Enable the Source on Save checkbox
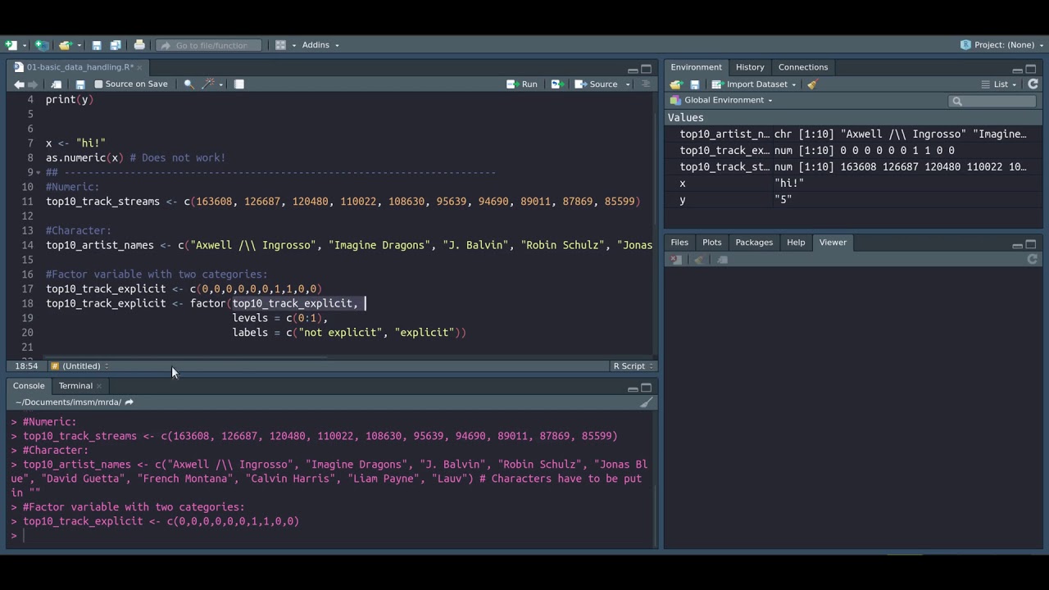1049x590 pixels. 99,84
